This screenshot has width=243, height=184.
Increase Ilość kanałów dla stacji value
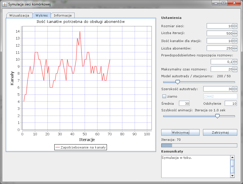pos(235,39)
